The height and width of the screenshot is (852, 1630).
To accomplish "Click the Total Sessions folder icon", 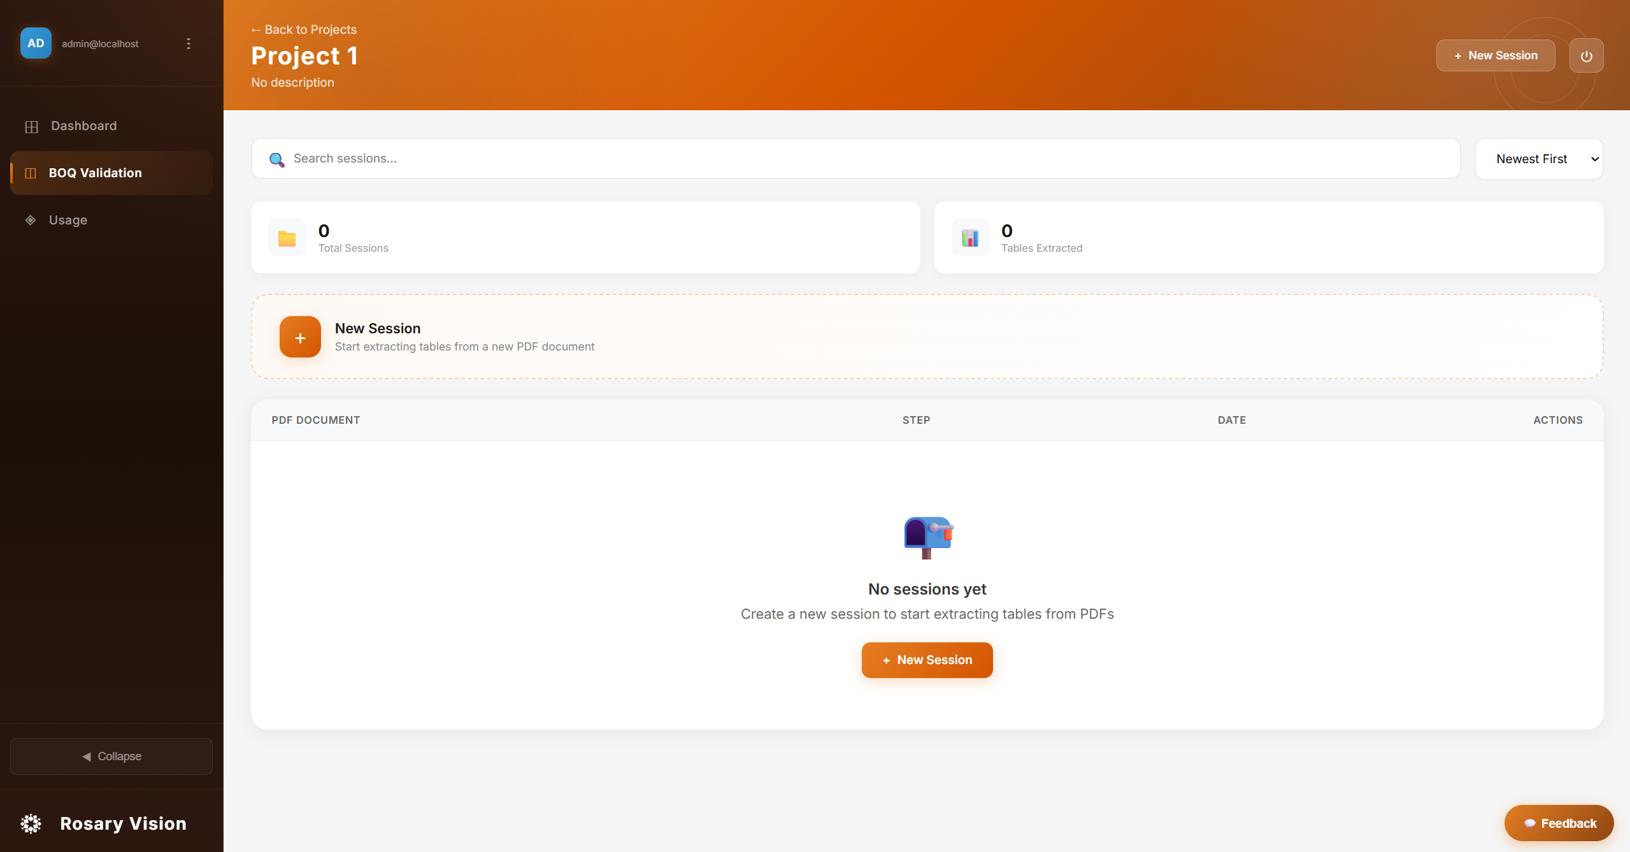I will (x=287, y=238).
